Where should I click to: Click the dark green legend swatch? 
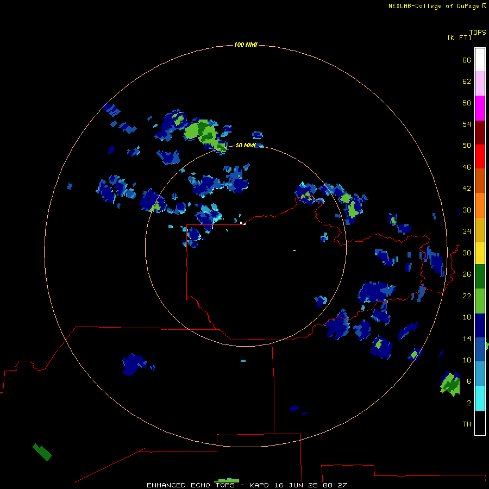click(480, 277)
